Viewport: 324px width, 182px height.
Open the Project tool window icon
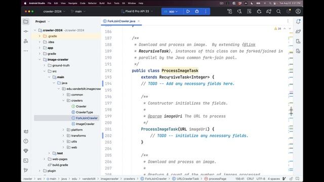click(x=26, y=21)
